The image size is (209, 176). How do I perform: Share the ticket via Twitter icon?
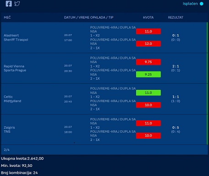pyautogui.click(x=17, y=4)
